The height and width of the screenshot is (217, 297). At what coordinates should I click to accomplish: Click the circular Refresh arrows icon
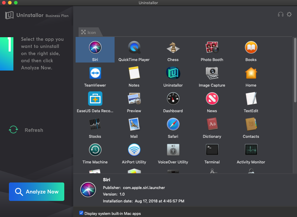coord(13,129)
